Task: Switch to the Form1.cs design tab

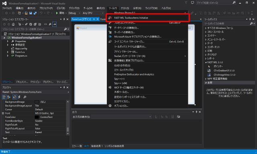Action: coord(81,19)
